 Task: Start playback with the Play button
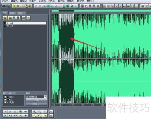(x=10, y=112)
